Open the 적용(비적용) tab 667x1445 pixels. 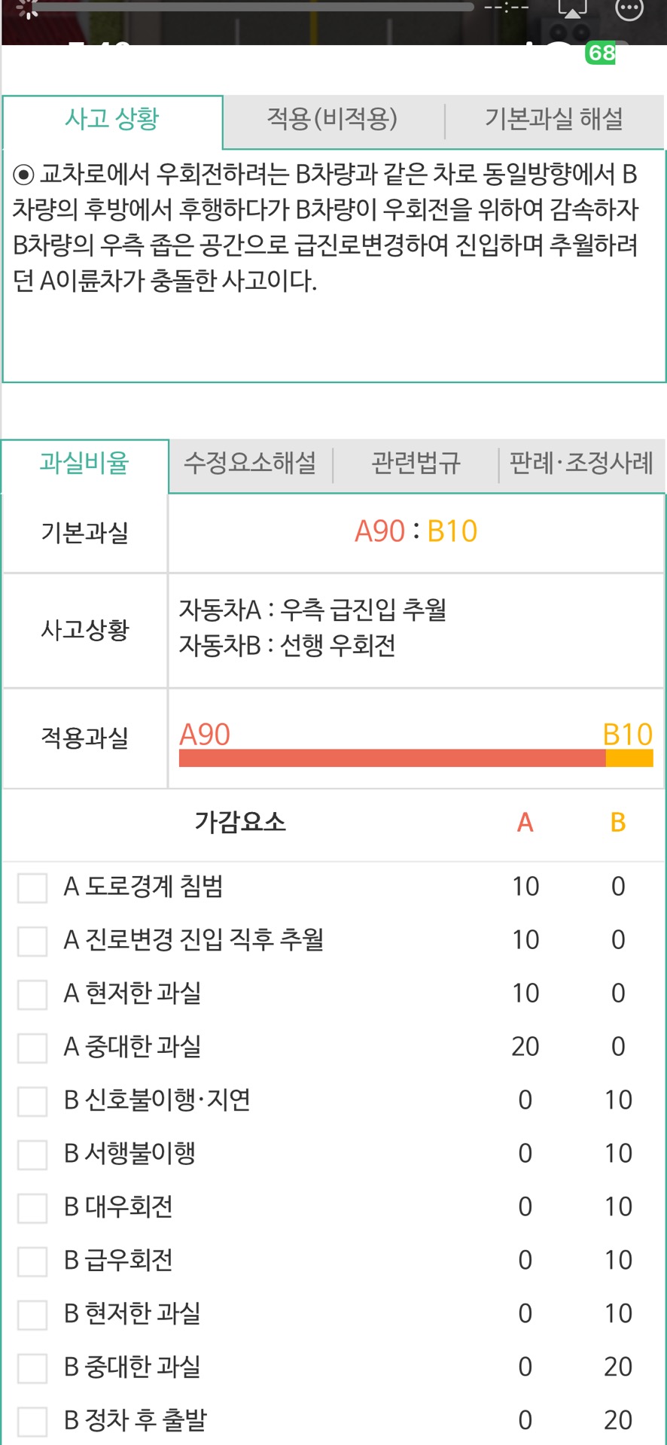point(332,120)
